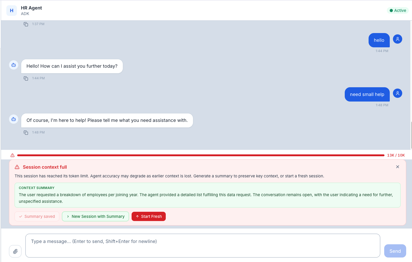Attach a file with the paperclip icon

[x=15, y=251]
